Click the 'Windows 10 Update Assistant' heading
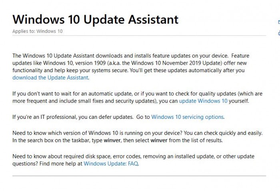Image resolution: width=280 pixels, height=191 pixels. click(96, 19)
